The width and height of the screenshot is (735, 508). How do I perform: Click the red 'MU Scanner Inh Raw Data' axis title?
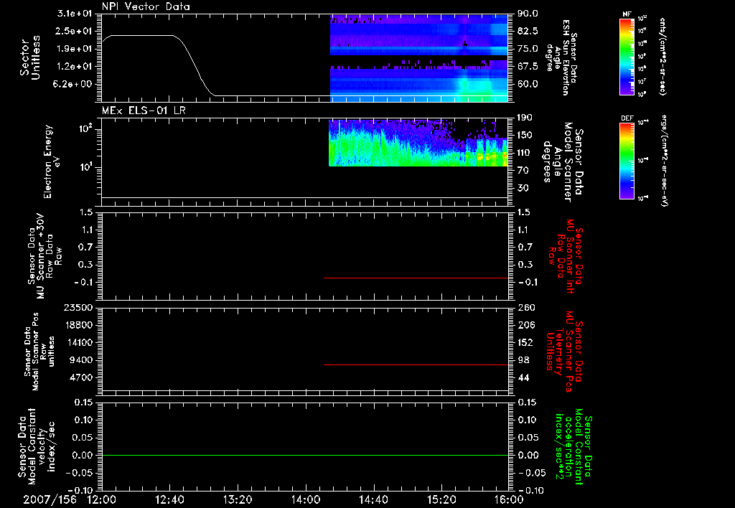(566, 256)
